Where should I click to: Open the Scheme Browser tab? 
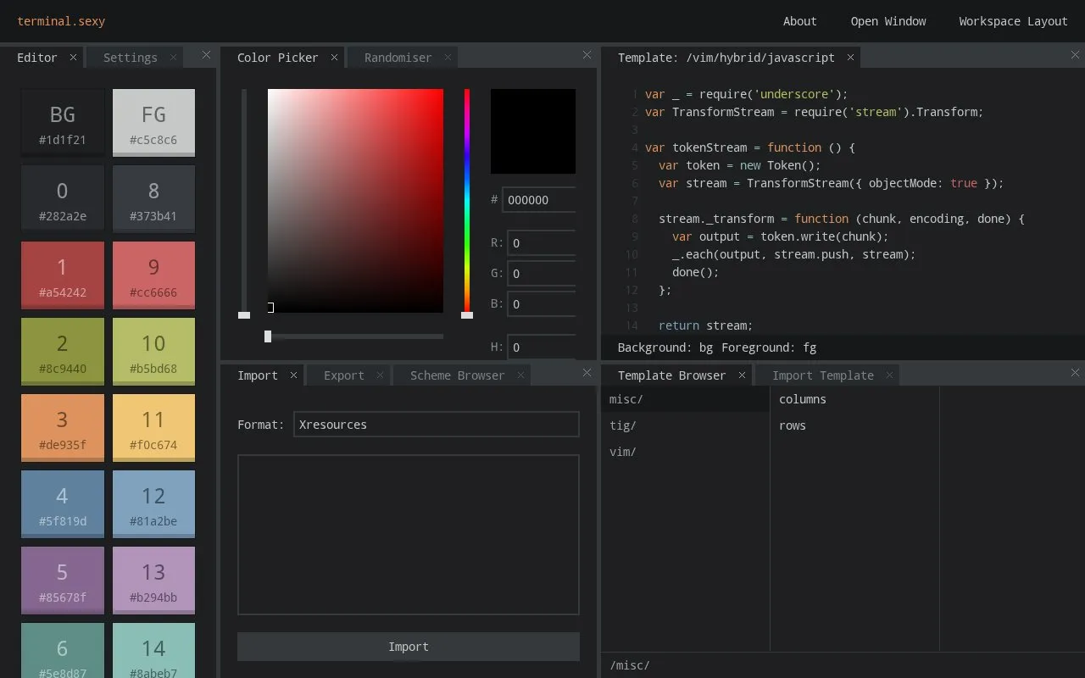point(457,375)
